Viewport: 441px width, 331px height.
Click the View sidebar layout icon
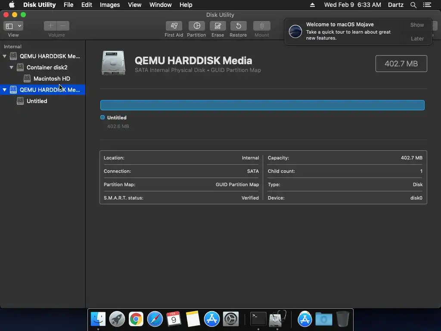click(x=9, y=26)
